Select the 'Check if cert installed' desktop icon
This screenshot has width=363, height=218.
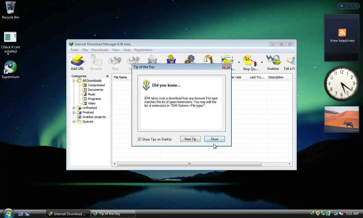[10, 43]
